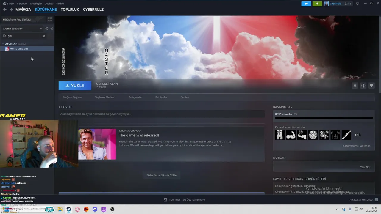Click the blue YÜKLE install button

pos(75,86)
